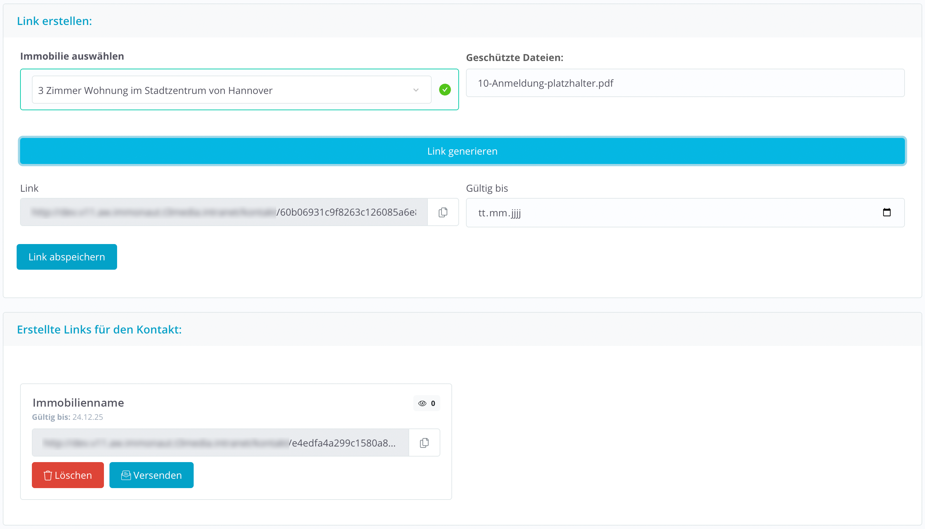Expand the Immobilie auswählen dropdown arrow
925x529 pixels.
416,90
